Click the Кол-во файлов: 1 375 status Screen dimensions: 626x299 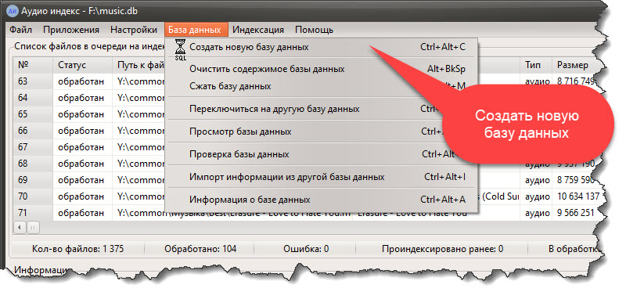77,249
